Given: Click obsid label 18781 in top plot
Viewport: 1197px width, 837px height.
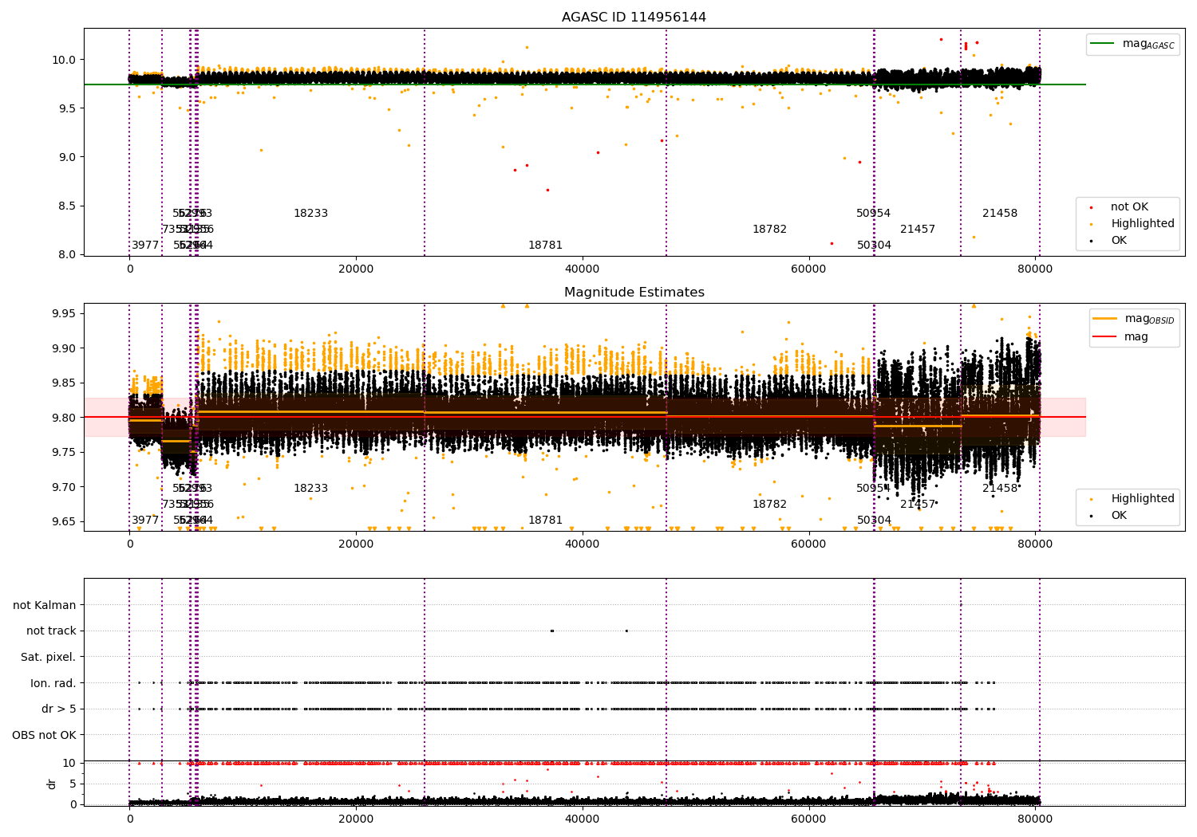Looking at the screenshot, I should coord(545,246).
